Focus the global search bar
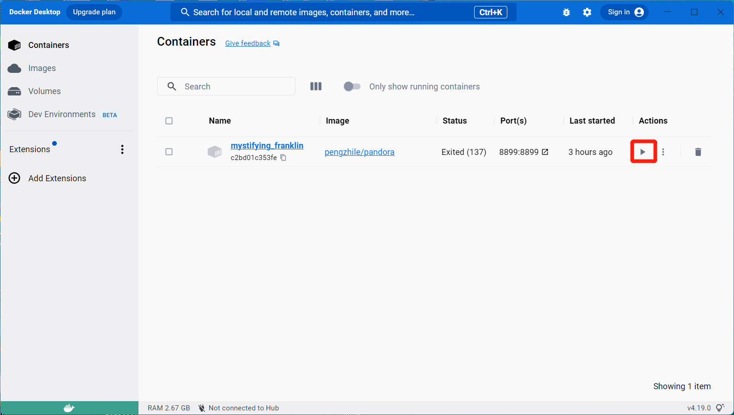The width and height of the screenshot is (734, 415). pyautogui.click(x=343, y=12)
